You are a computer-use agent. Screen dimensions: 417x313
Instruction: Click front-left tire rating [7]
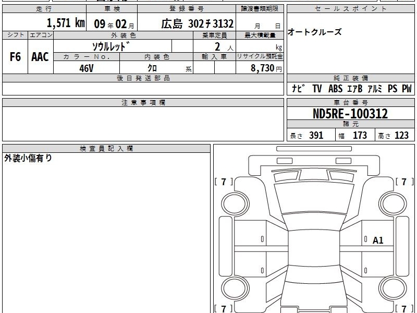(x=224, y=182)
